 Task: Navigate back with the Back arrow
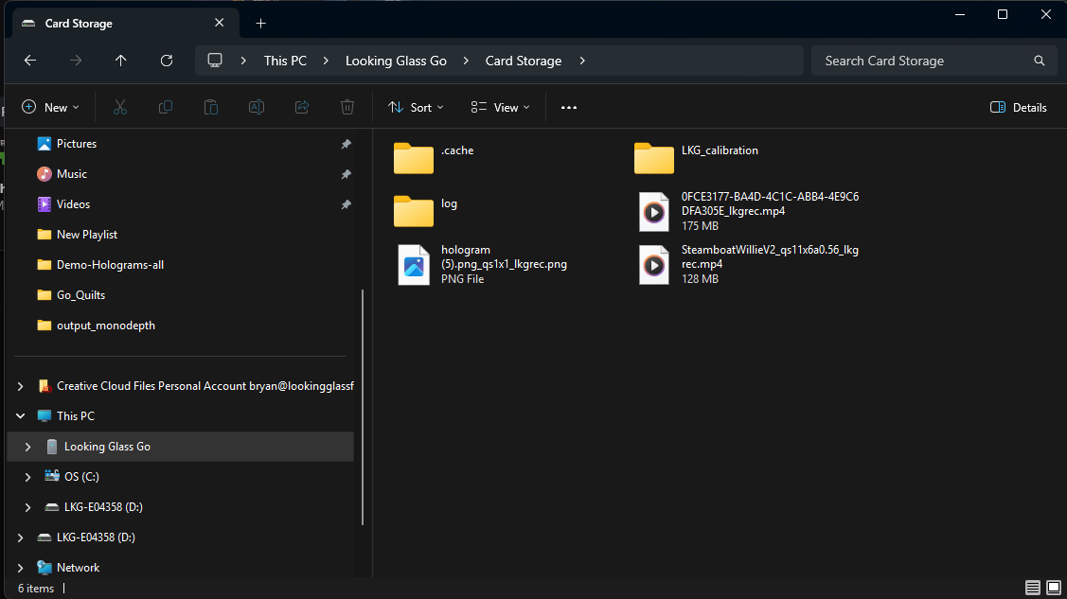(x=30, y=61)
